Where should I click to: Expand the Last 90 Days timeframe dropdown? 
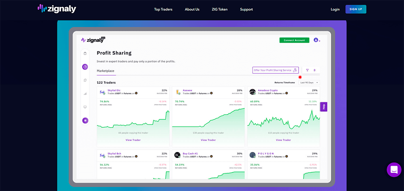(309, 83)
